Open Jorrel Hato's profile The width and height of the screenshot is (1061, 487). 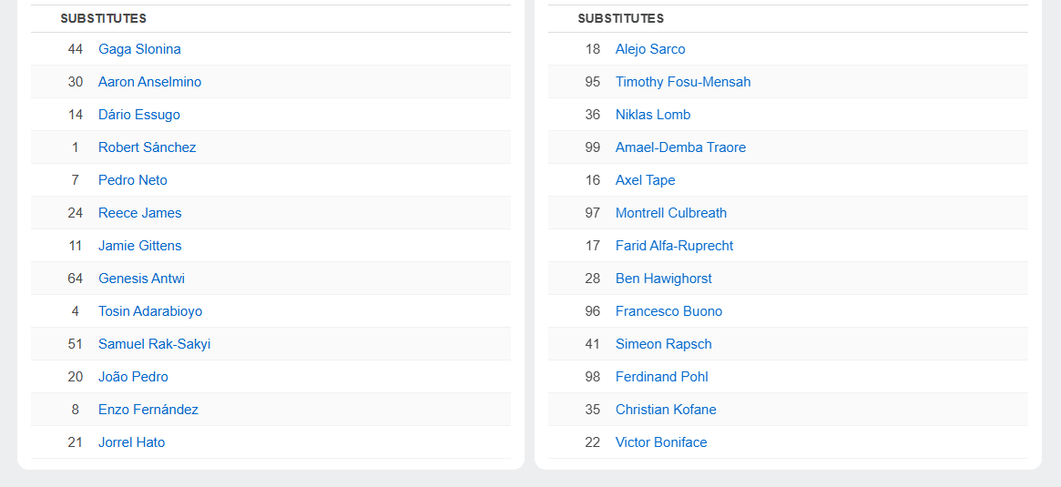click(131, 442)
